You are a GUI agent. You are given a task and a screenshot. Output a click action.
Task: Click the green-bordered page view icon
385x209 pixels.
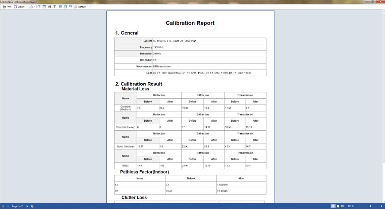point(65,7)
